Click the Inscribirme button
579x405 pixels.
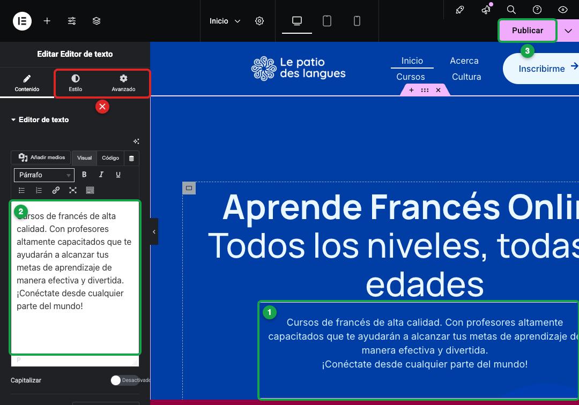[541, 69]
